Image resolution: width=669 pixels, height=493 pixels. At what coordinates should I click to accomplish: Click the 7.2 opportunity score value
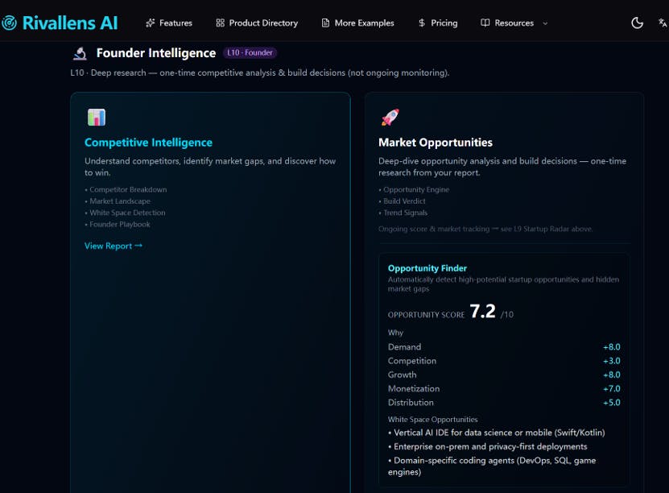(482, 311)
